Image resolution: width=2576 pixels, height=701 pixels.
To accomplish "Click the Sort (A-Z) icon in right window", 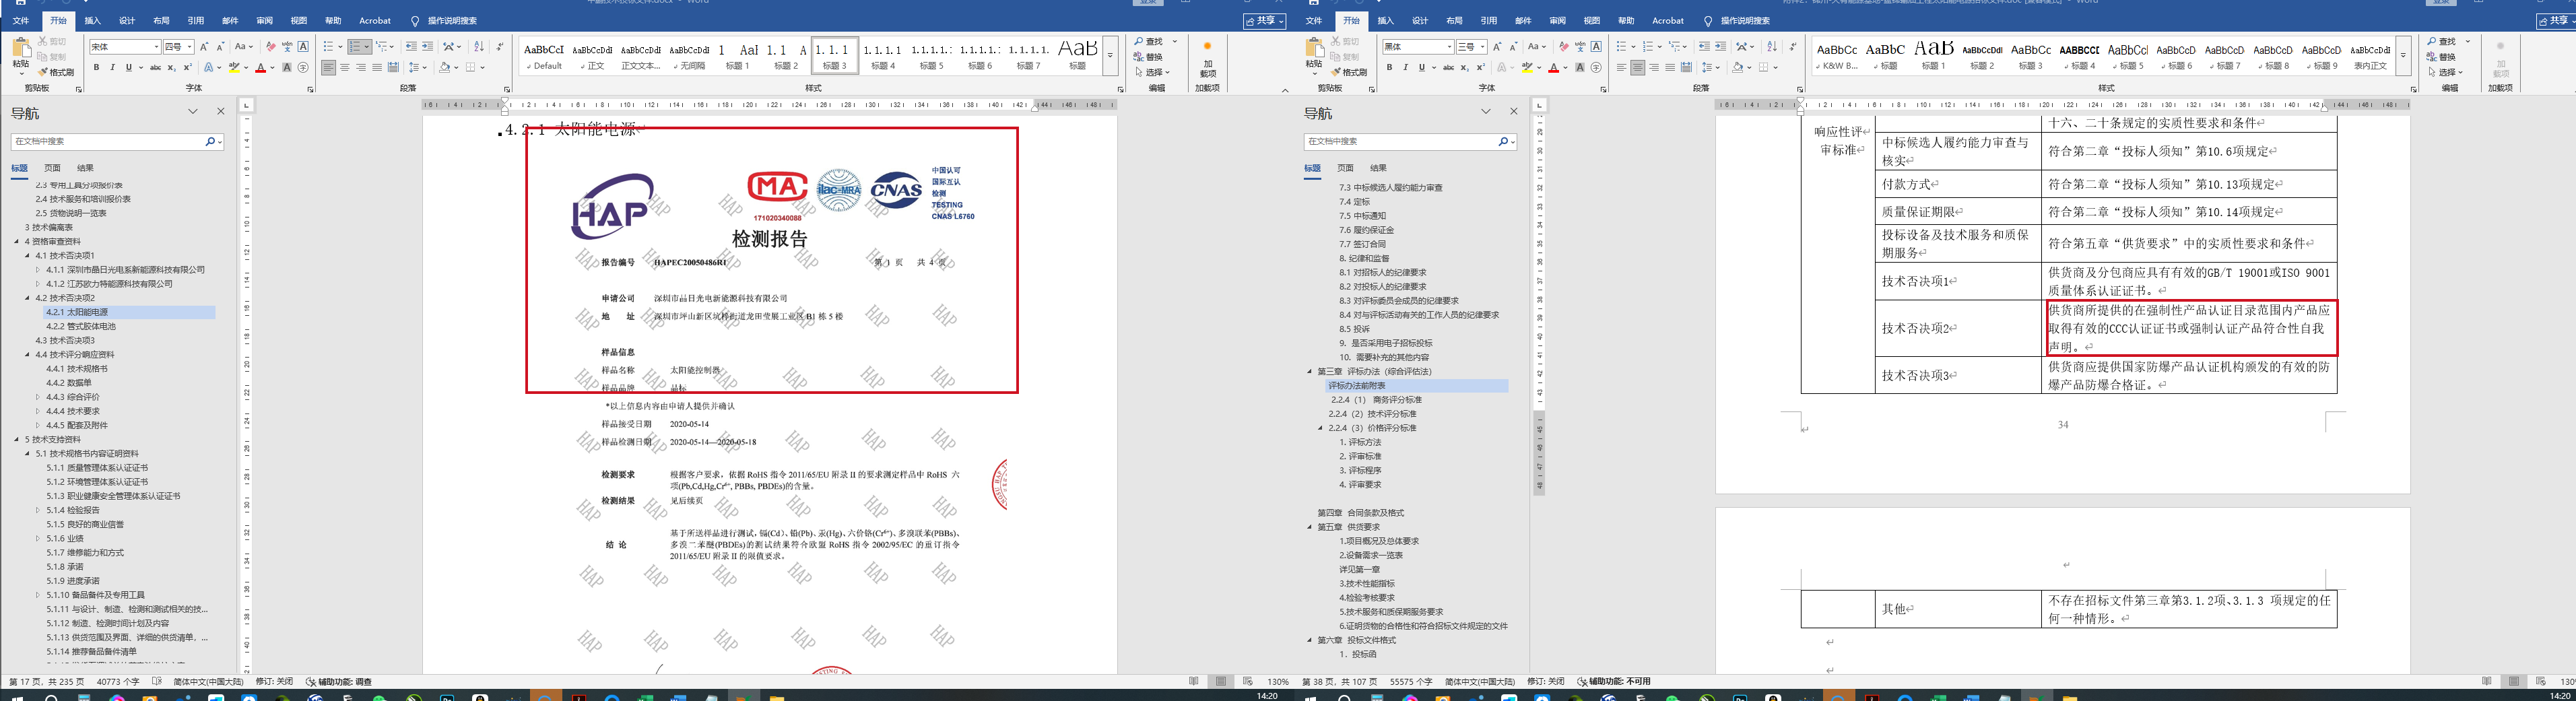I will click(x=1771, y=47).
